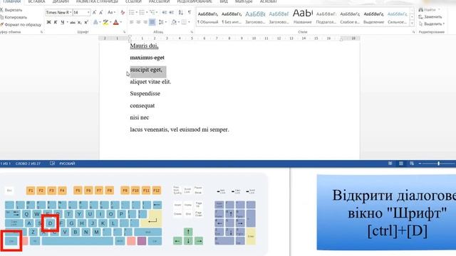Expand the styles gallery more arrow
This screenshot has height=256, width=456.
[x=412, y=23]
